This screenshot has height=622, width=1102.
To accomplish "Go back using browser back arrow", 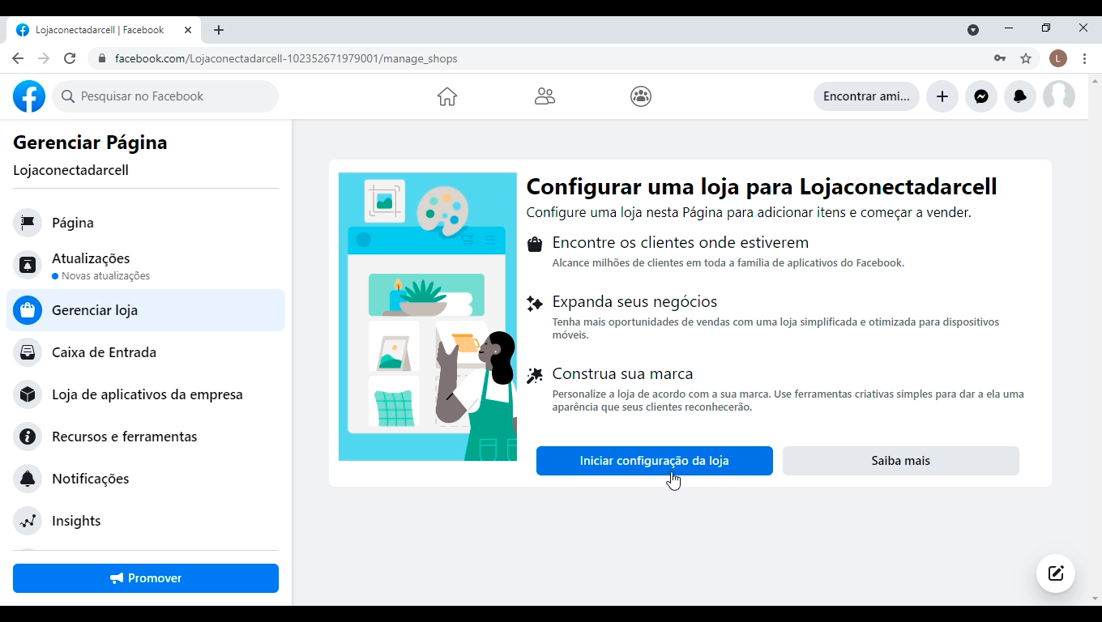I will tap(18, 58).
